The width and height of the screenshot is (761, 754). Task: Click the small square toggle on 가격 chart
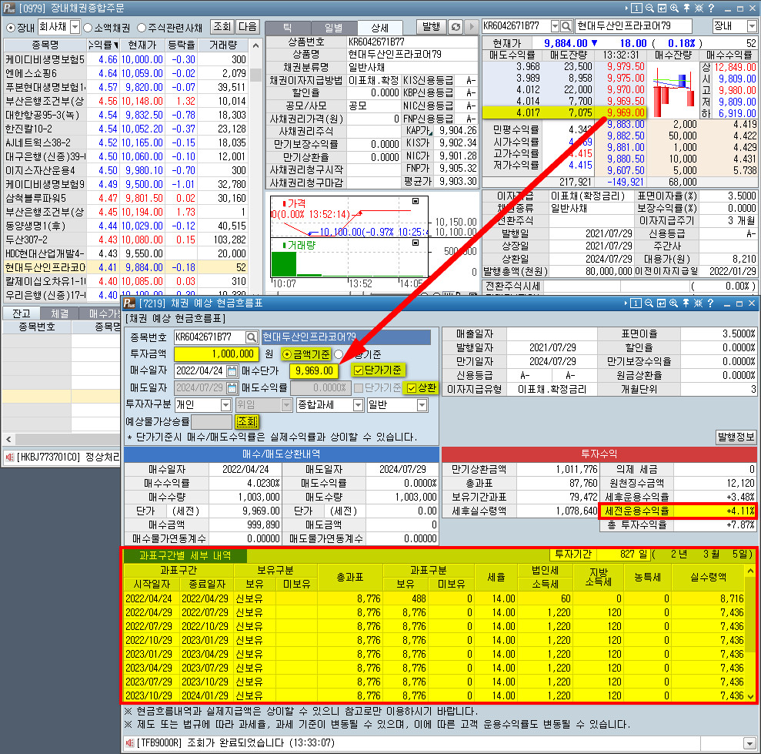tap(416, 201)
